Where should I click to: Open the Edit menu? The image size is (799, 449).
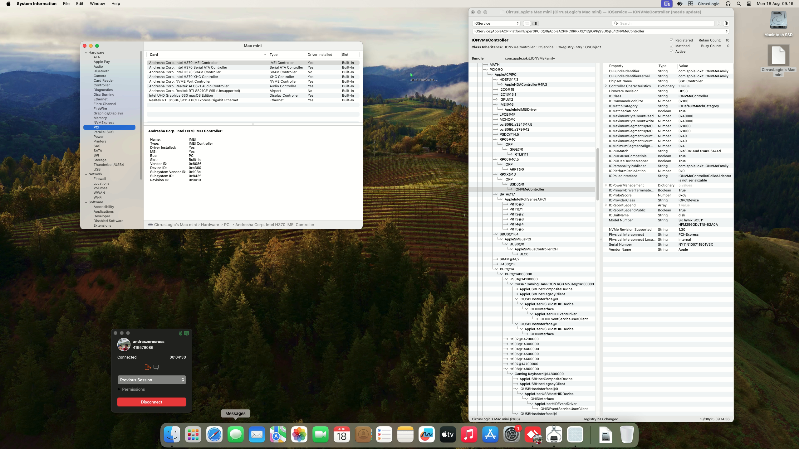pos(80,4)
